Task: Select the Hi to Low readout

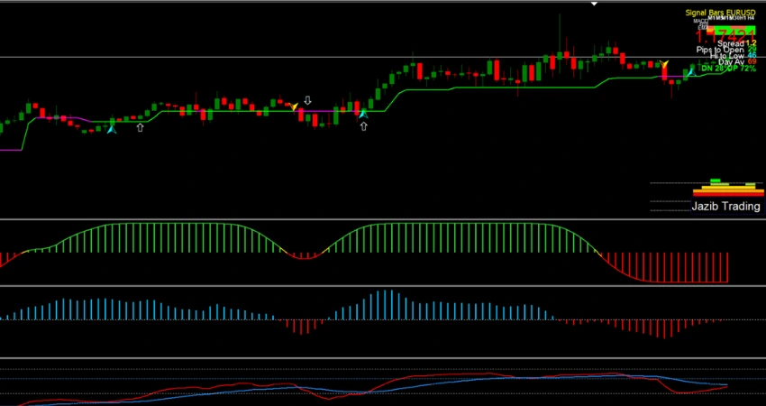Action: (x=733, y=55)
